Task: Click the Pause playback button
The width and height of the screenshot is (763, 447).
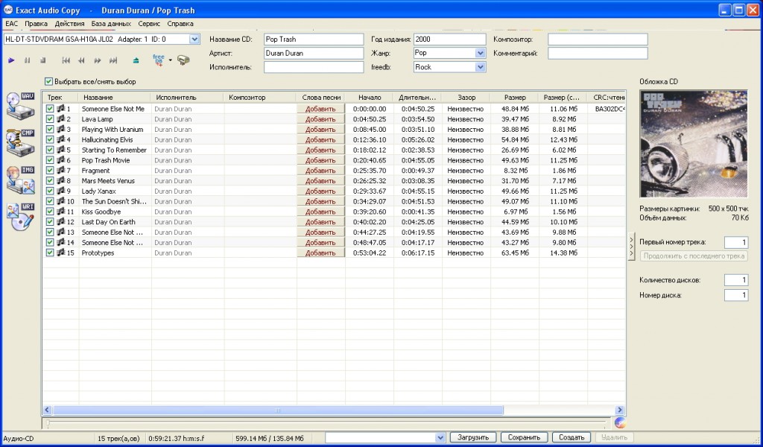Action: [28, 60]
